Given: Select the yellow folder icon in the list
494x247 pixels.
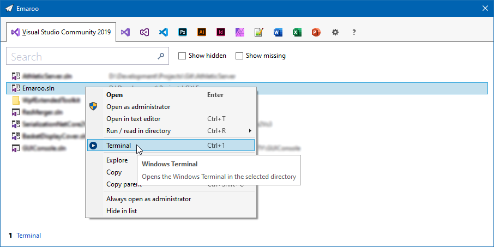Looking at the screenshot, I should [x=16, y=100].
